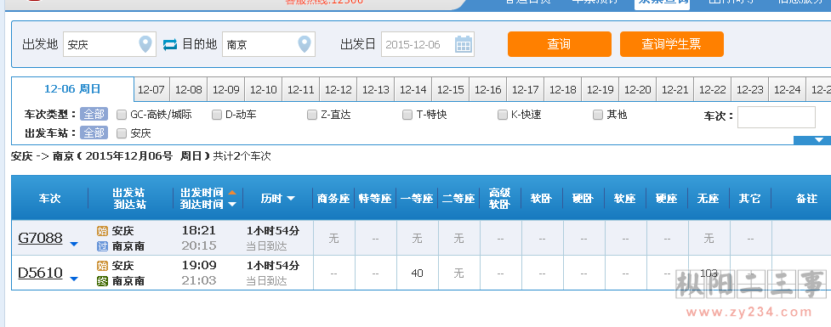Switch to the 12-14 date tab

point(413,89)
